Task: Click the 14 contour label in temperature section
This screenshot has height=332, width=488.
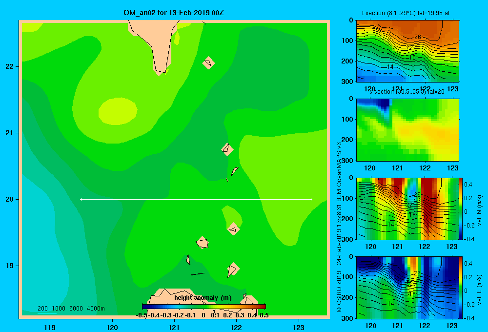Action: 390,67
